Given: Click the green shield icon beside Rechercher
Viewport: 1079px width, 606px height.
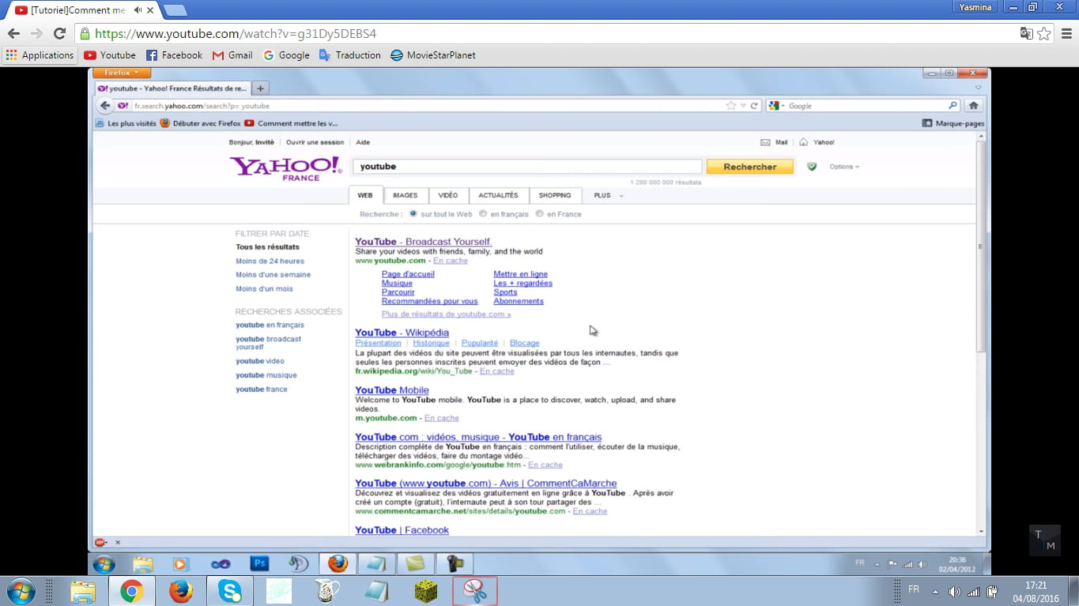Looking at the screenshot, I should click(811, 167).
